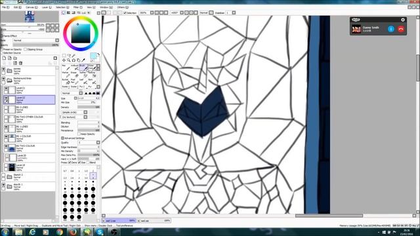Hide the BG 1 LINES layer
The height and width of the screenshot is (236, 420).
(x=6, y=127)
